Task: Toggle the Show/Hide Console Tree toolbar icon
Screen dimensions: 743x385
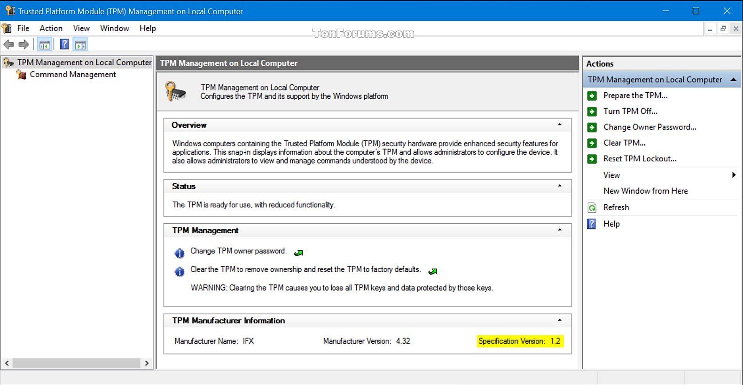Action: [x=45, y=45]
